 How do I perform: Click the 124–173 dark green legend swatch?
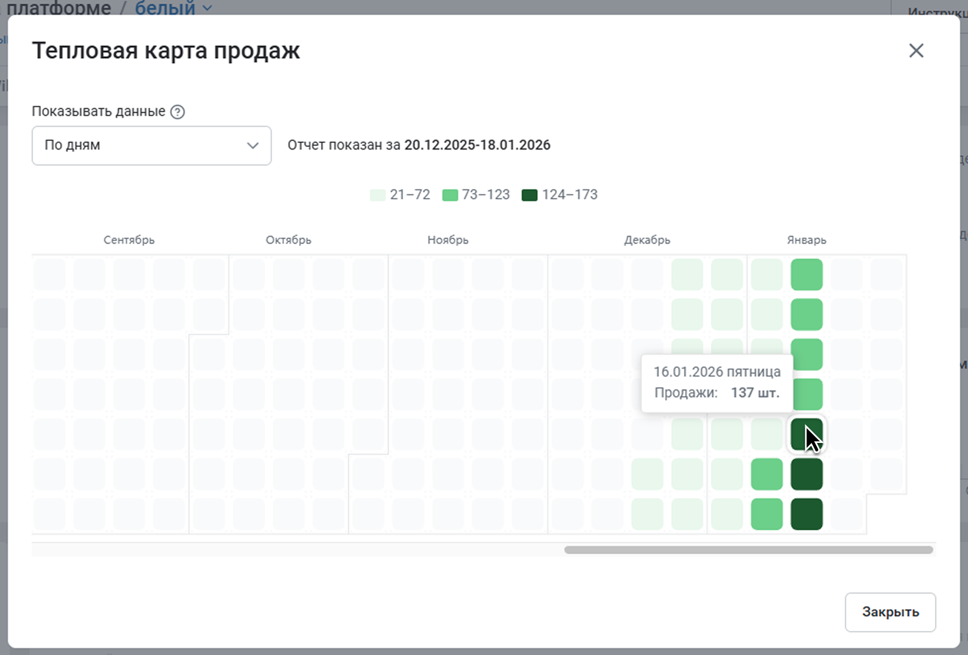click(x=530, y=195)
